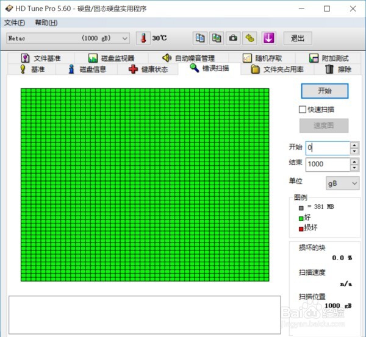Open the 文件夹占用率 tab
366x337 pixels.
(x=277, y=69)
